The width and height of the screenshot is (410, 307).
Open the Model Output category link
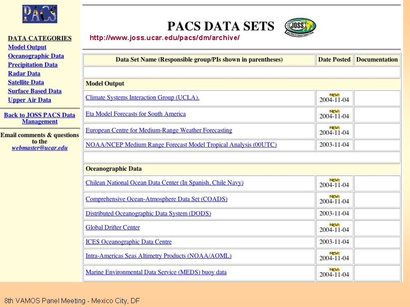(x=27, y=47)
